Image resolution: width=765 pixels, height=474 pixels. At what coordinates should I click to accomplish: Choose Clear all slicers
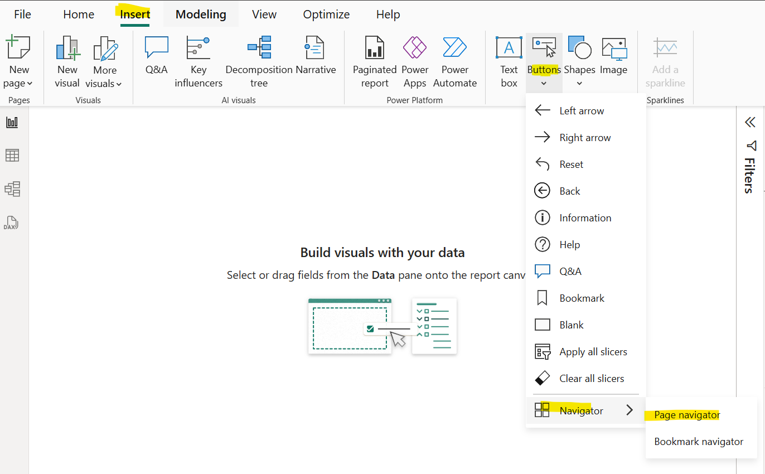(585, 378)
